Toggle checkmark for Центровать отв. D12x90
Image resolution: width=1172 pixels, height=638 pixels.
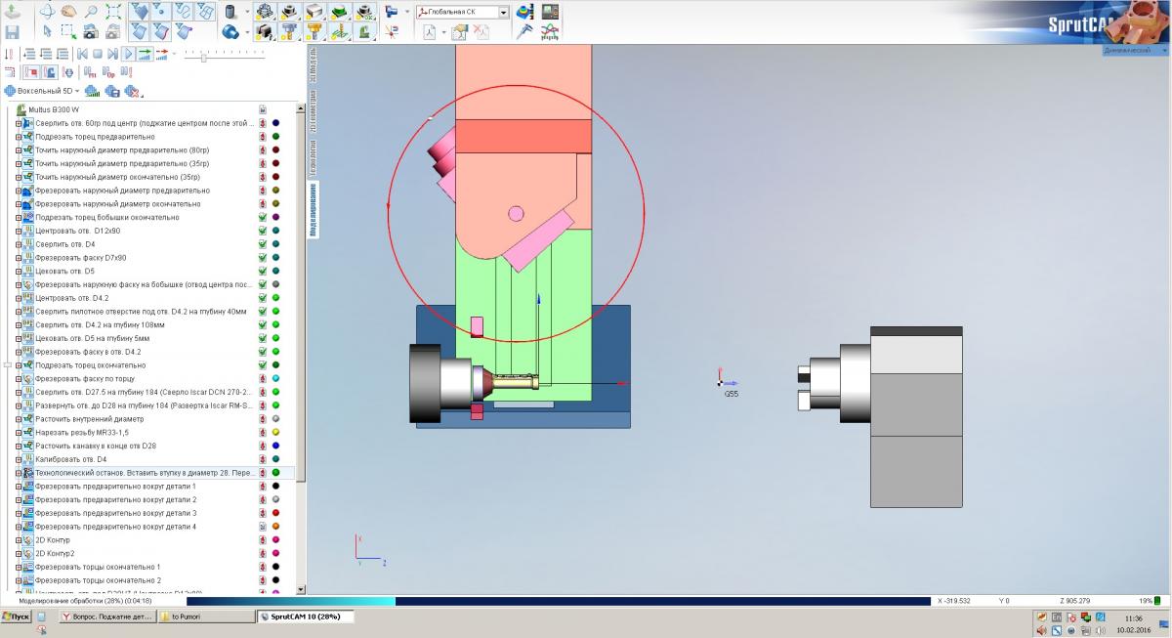click(x=263, y=231)
